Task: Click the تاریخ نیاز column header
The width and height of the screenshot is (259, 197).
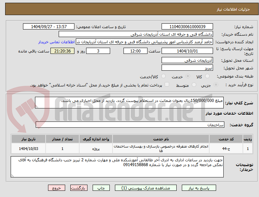Action: pos(28,139)
